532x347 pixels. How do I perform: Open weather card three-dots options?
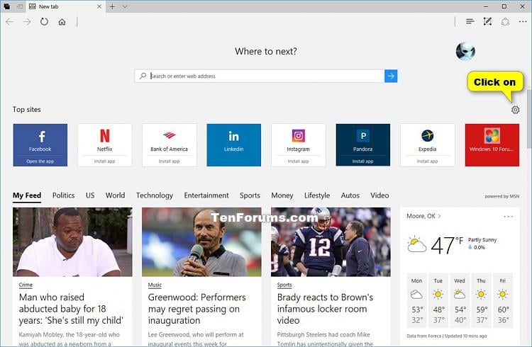tap(509, 217)
